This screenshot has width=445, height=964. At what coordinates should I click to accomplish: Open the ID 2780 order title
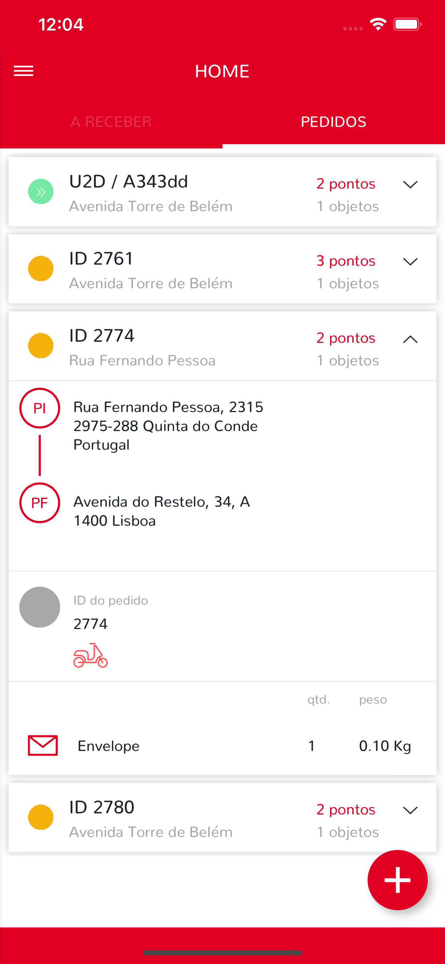point(102,807)
